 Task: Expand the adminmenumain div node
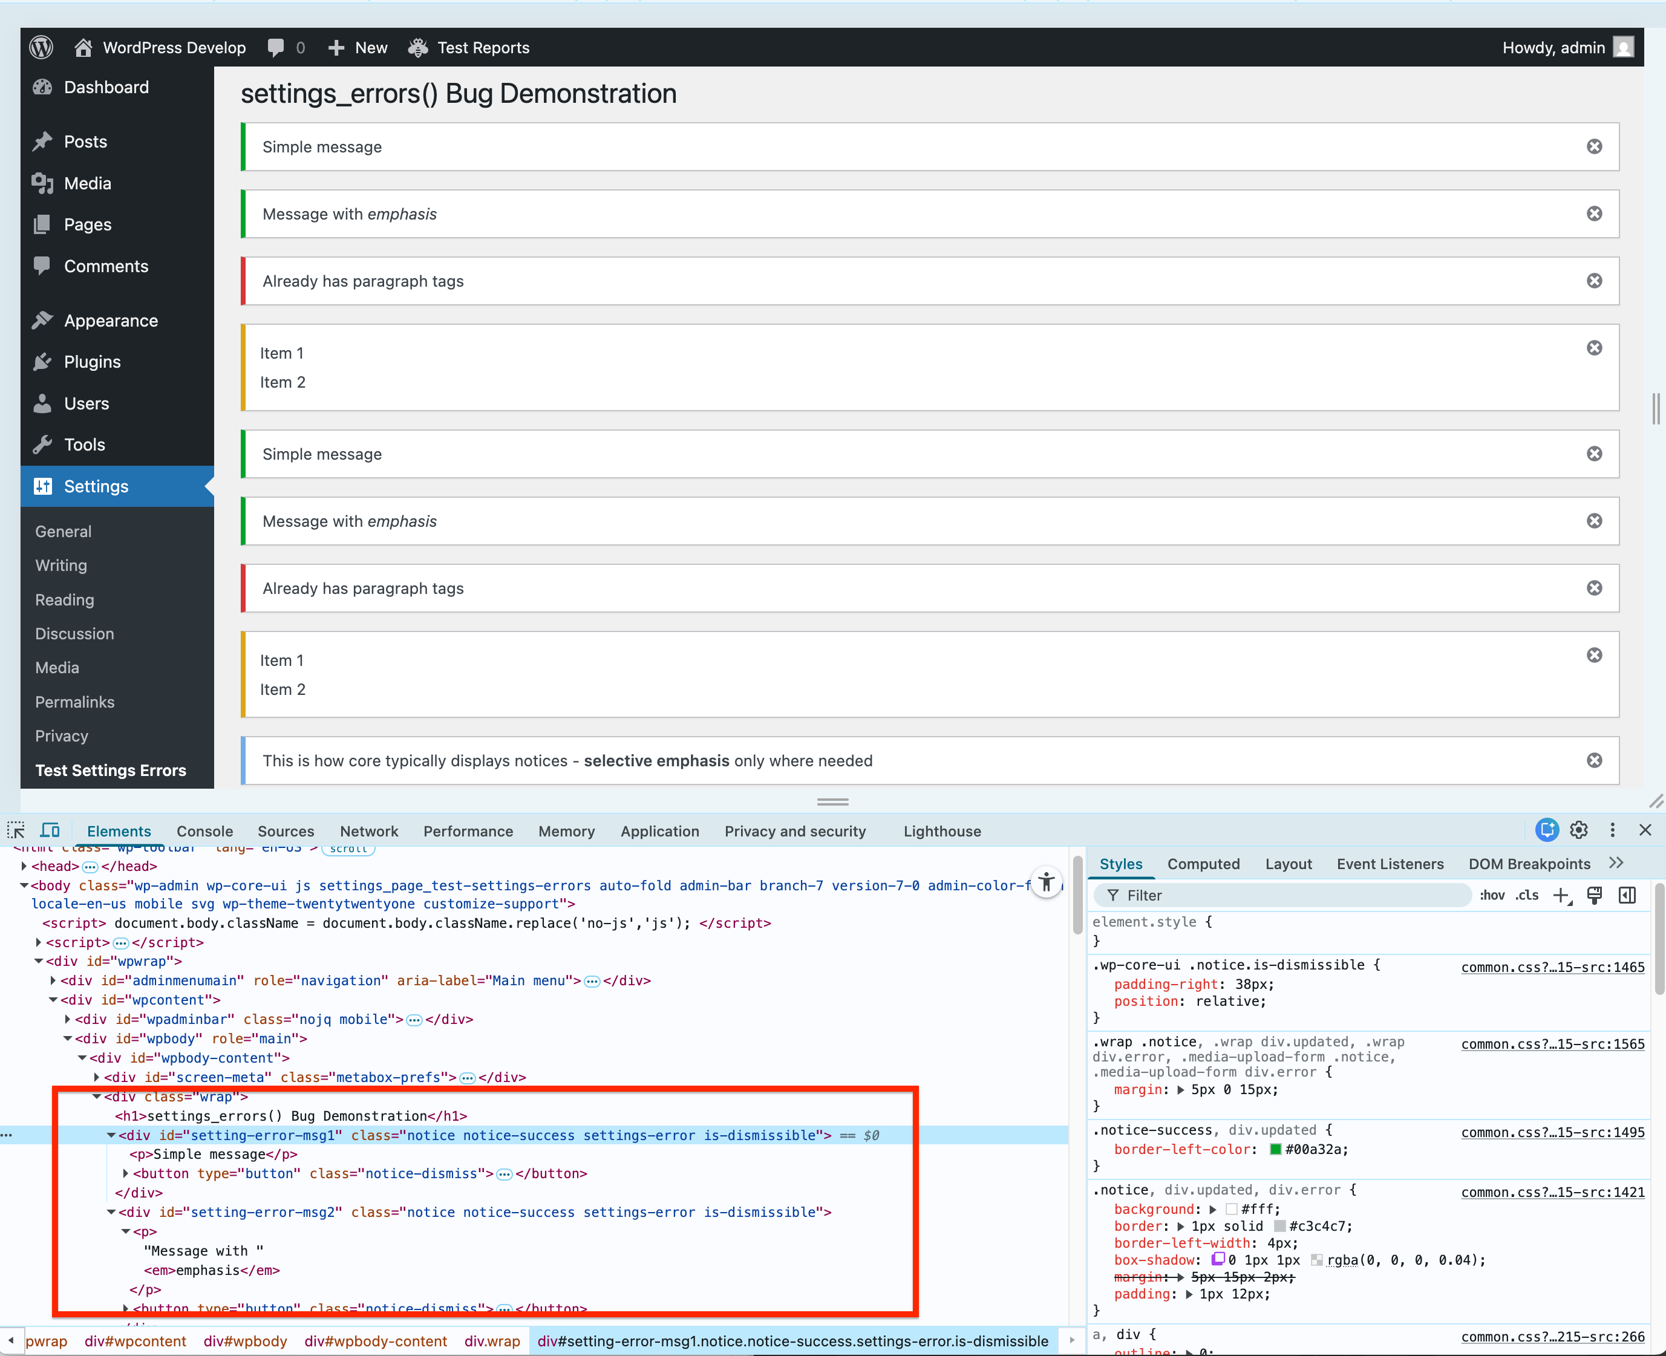tap(53, 980)
